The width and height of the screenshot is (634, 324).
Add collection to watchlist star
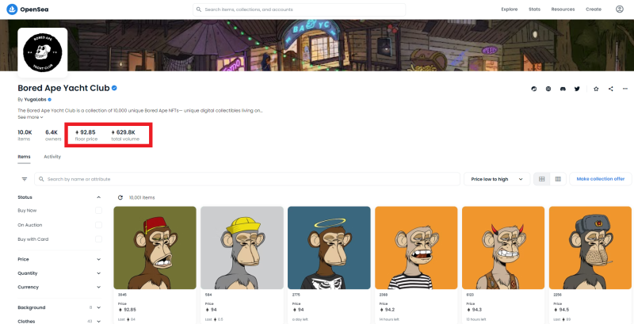[x=596, y=89]
